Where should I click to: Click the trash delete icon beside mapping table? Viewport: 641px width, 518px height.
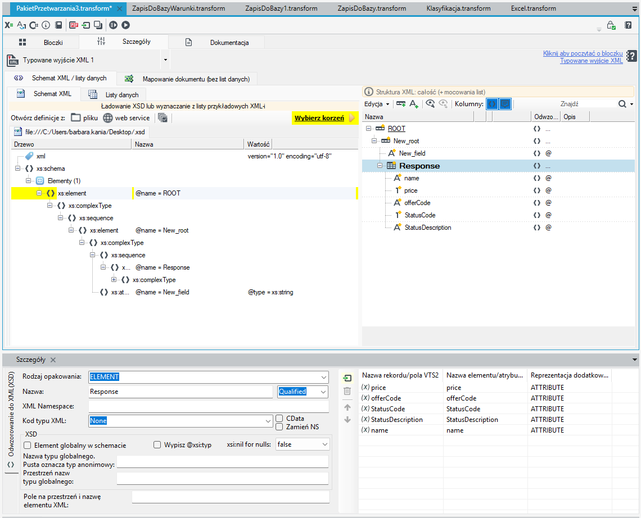click(x=347, y=391)
